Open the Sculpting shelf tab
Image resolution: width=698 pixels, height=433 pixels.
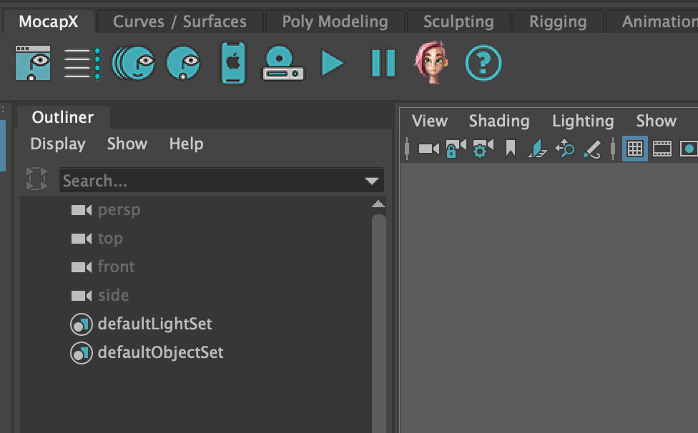tap(458, 21)
